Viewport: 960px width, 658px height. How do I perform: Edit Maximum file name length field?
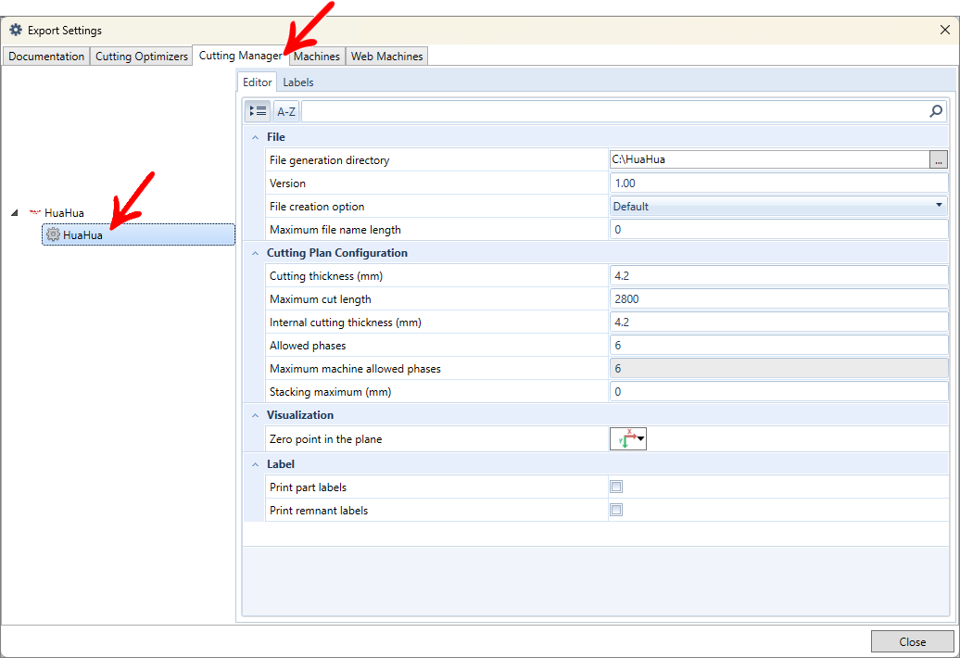tap(778, 230)
